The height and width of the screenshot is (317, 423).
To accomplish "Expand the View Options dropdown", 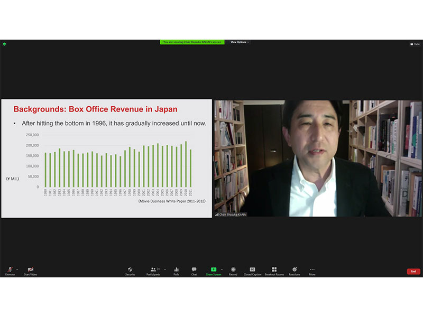I will 240,42.
